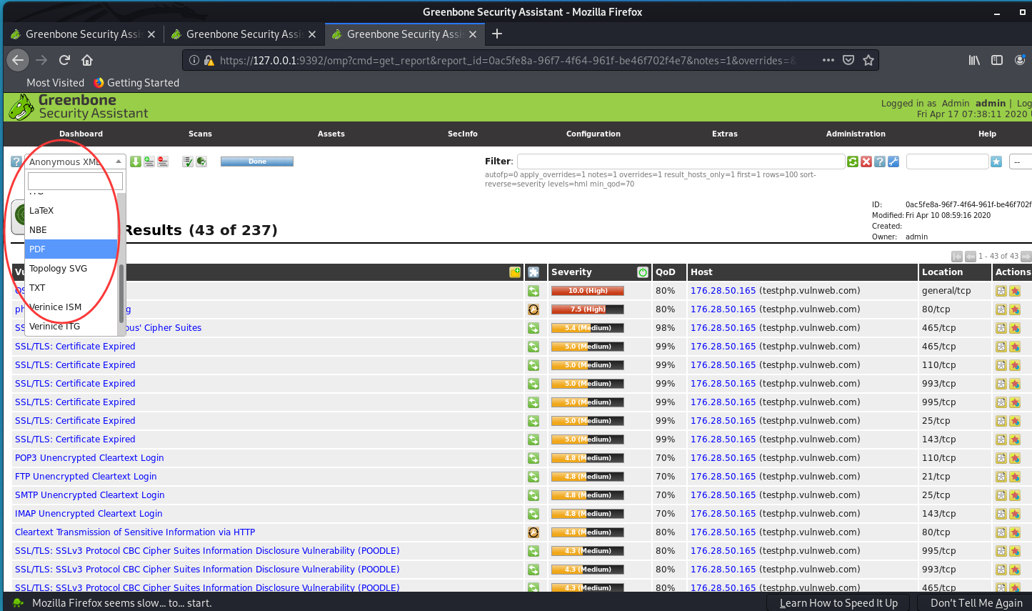This screenshot has height=611, width=1032.
Task: Download the filtered report with green arrow
Action: click(x=136, y=162)
